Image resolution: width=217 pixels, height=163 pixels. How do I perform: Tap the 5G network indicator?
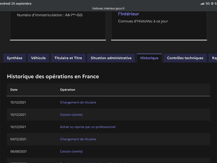click(x=208, y=4)
